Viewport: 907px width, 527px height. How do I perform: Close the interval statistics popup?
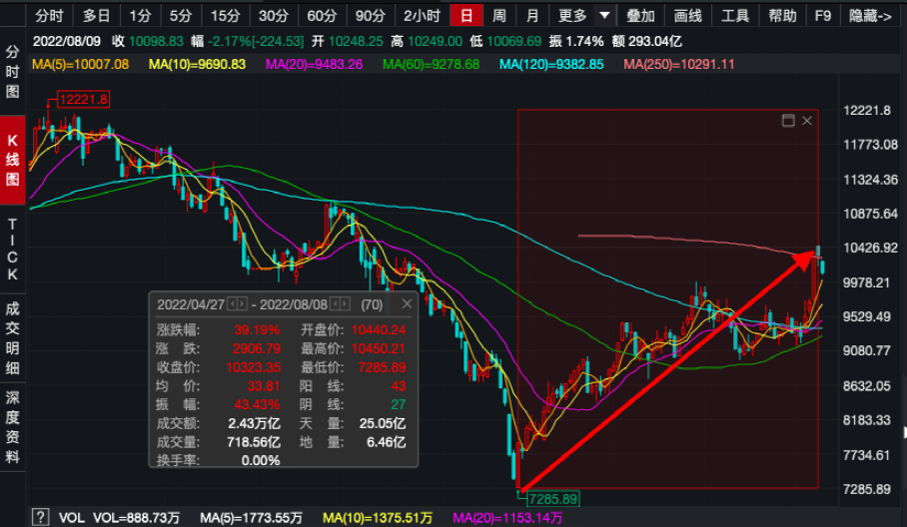pos(407,303)
